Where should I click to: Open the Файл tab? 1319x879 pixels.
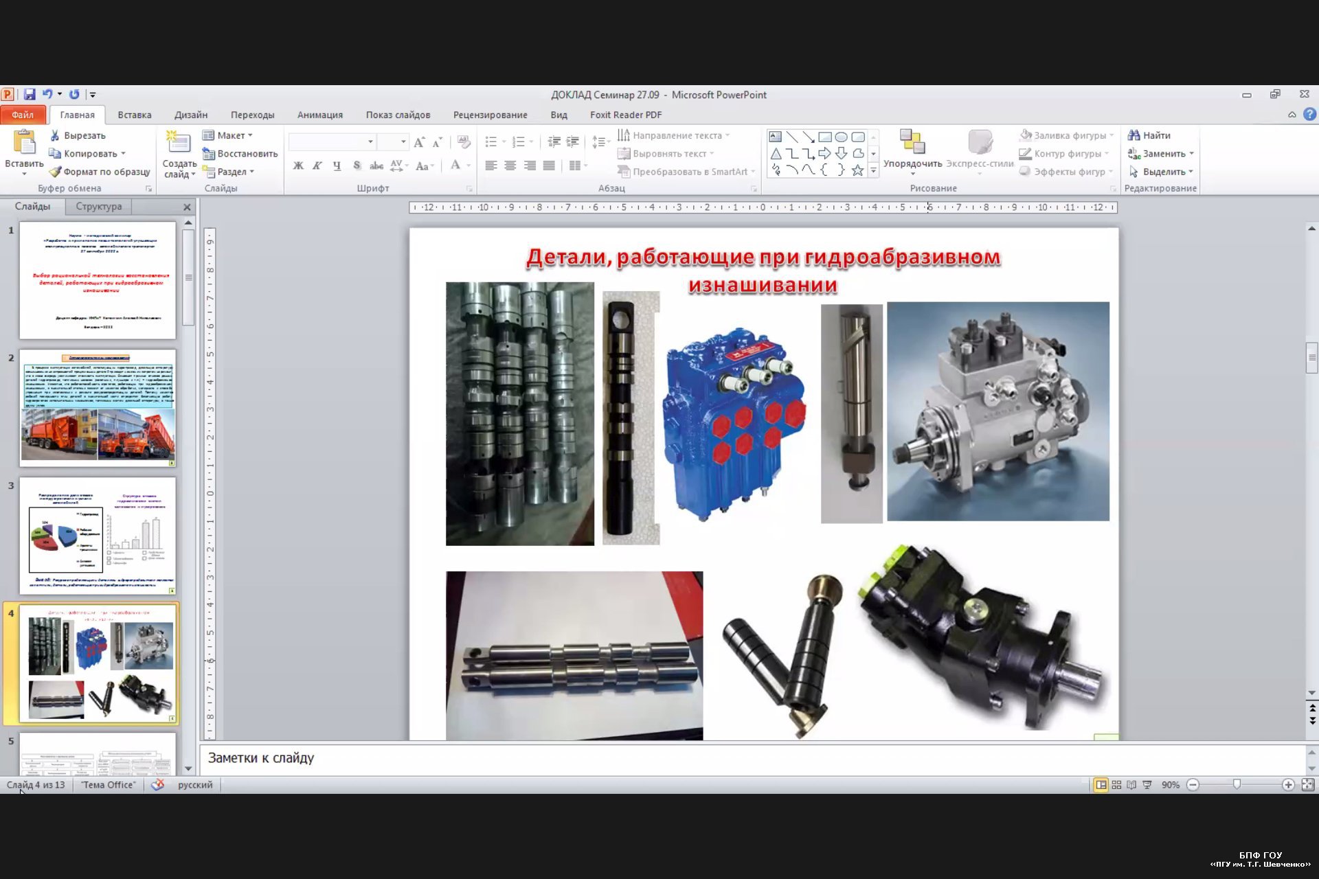pyautogui.click(x=23, y=115)
